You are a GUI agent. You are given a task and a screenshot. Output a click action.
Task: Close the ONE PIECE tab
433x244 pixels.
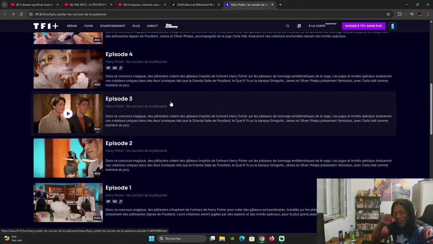coord(111,5)
